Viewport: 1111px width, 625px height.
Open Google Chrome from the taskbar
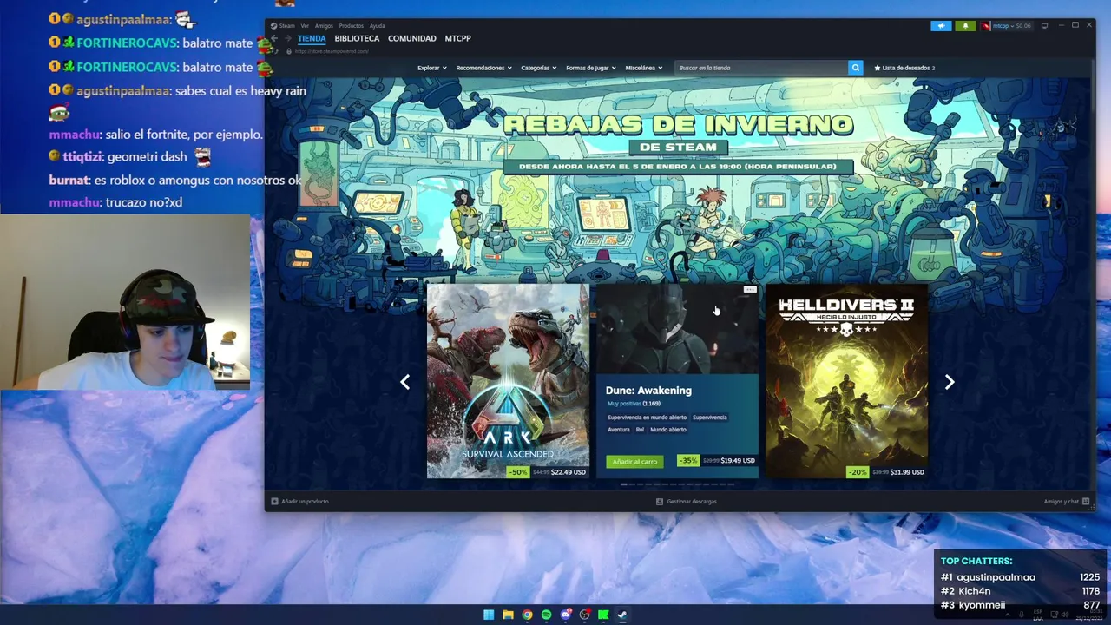click(x=527, y=615)
